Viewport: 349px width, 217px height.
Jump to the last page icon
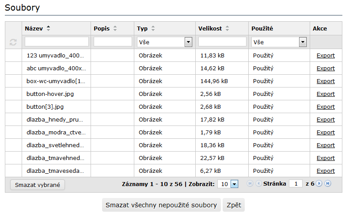(328, 184)
